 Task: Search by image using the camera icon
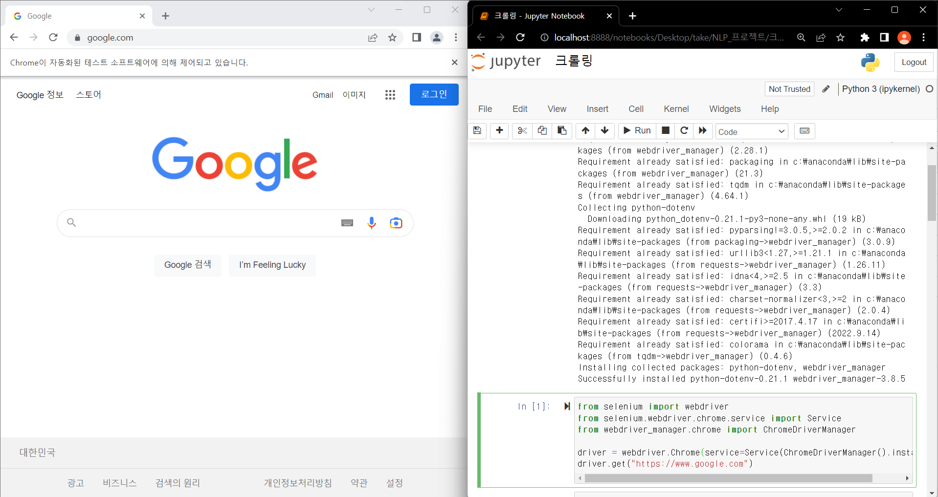396,223
